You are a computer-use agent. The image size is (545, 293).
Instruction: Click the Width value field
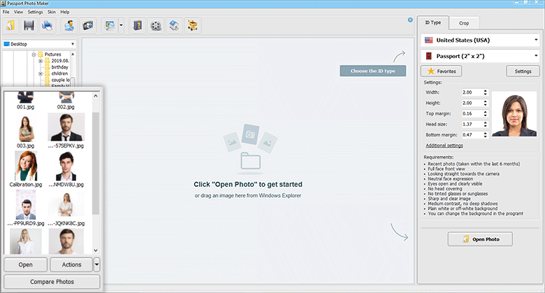click(x=472, y=92)
